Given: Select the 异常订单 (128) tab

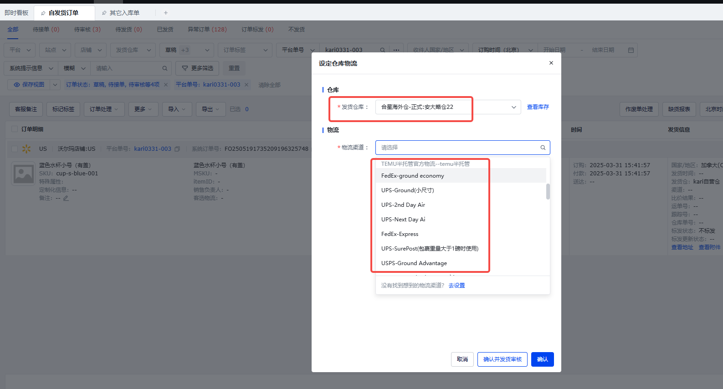Looking at the screenshot, I should [x=207, y=30].
